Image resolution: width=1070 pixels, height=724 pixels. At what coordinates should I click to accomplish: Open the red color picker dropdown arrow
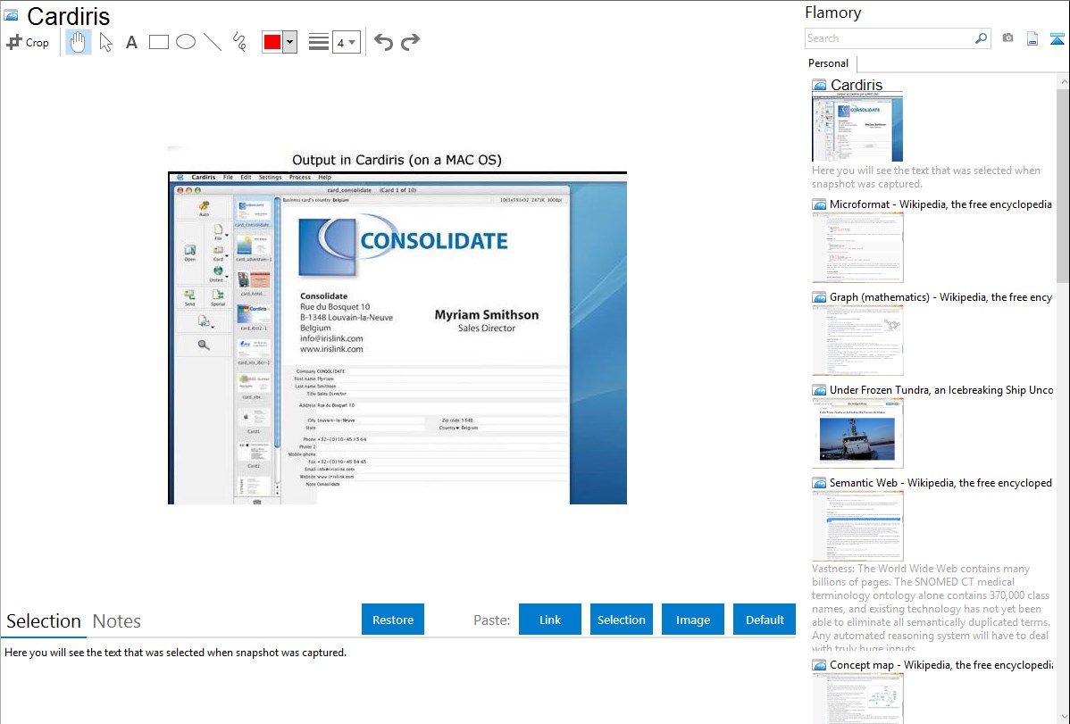(x=290, y=42)
